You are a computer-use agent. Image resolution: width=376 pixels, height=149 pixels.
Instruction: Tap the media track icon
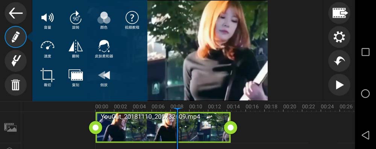pyautogui.click(x=10, y=127)
